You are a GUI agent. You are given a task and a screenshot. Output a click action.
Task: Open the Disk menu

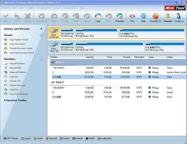(22, 8)
